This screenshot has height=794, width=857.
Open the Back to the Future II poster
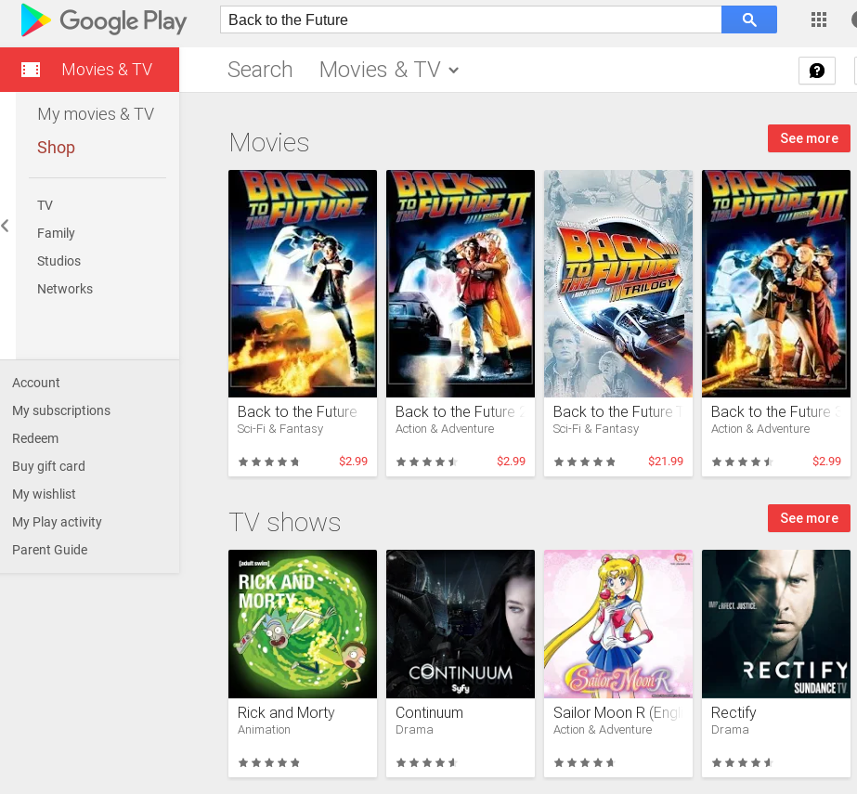(x=461, y=283)
